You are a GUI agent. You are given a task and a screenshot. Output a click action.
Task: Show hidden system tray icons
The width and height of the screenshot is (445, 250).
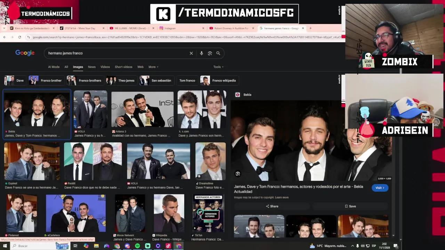[352, 246]
